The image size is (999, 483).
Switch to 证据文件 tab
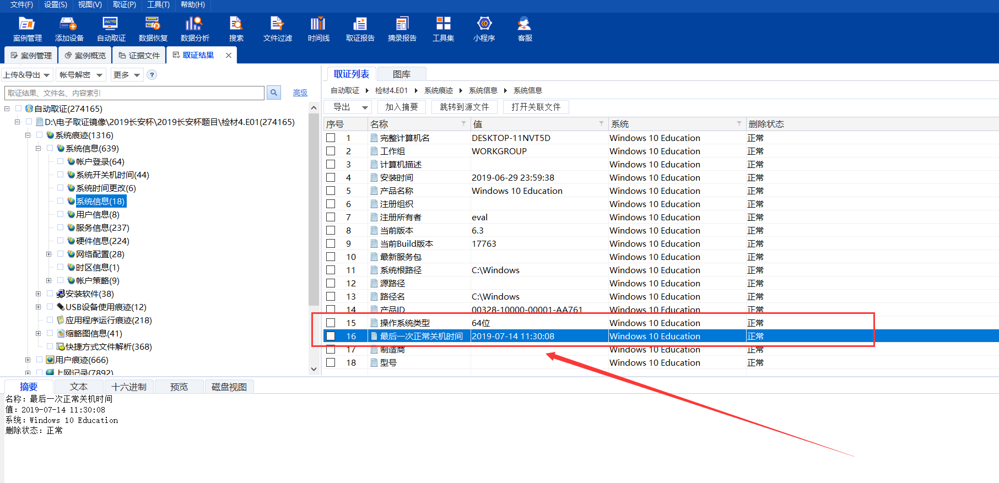[x=139, y=56]
